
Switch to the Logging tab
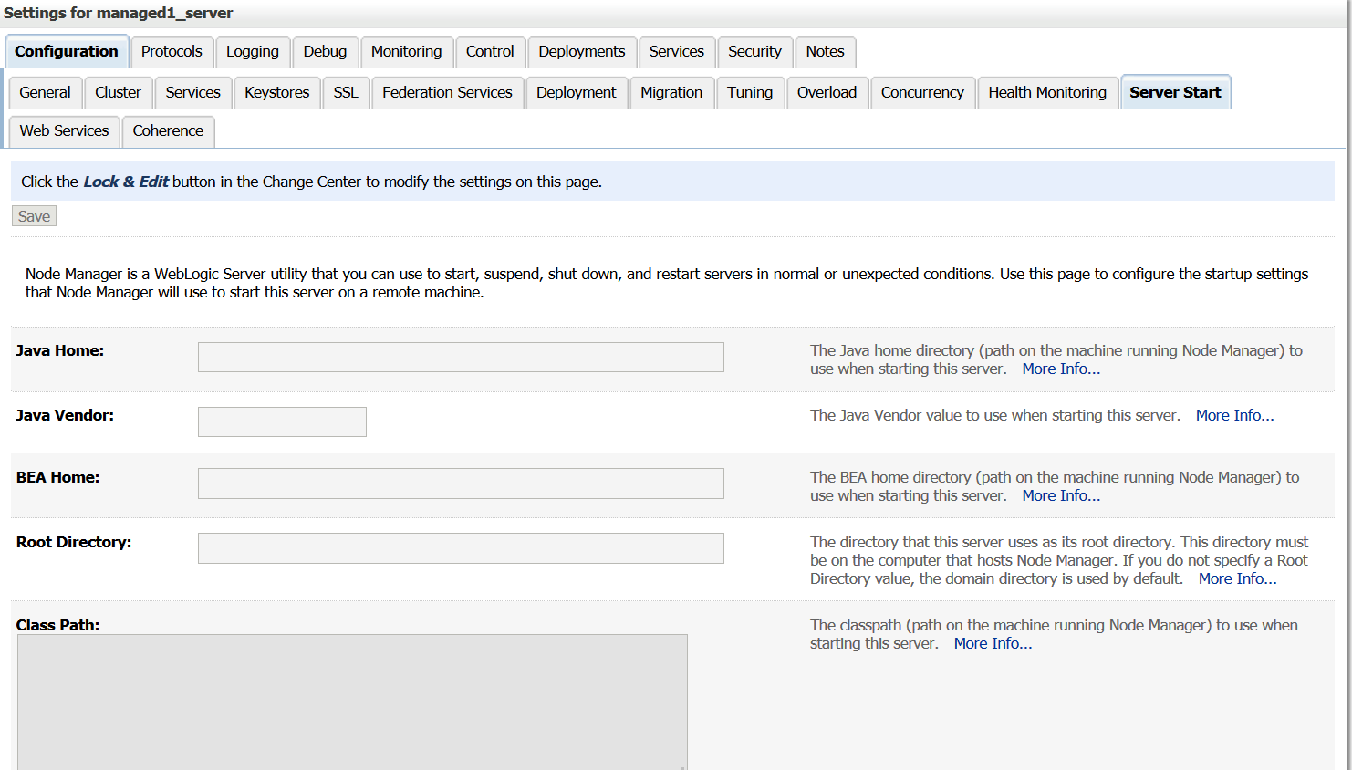[x=253, y=52]
